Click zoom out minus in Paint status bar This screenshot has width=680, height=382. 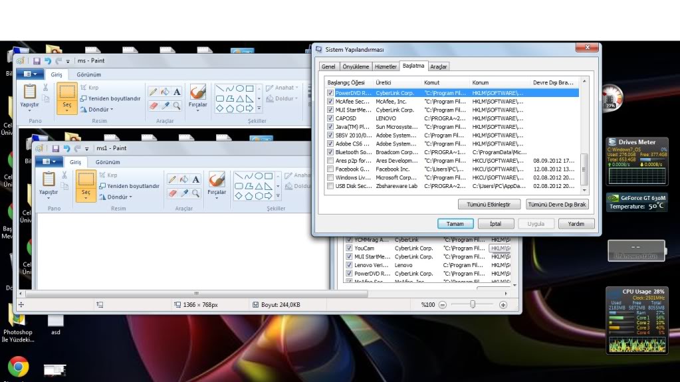click(442, 305)
